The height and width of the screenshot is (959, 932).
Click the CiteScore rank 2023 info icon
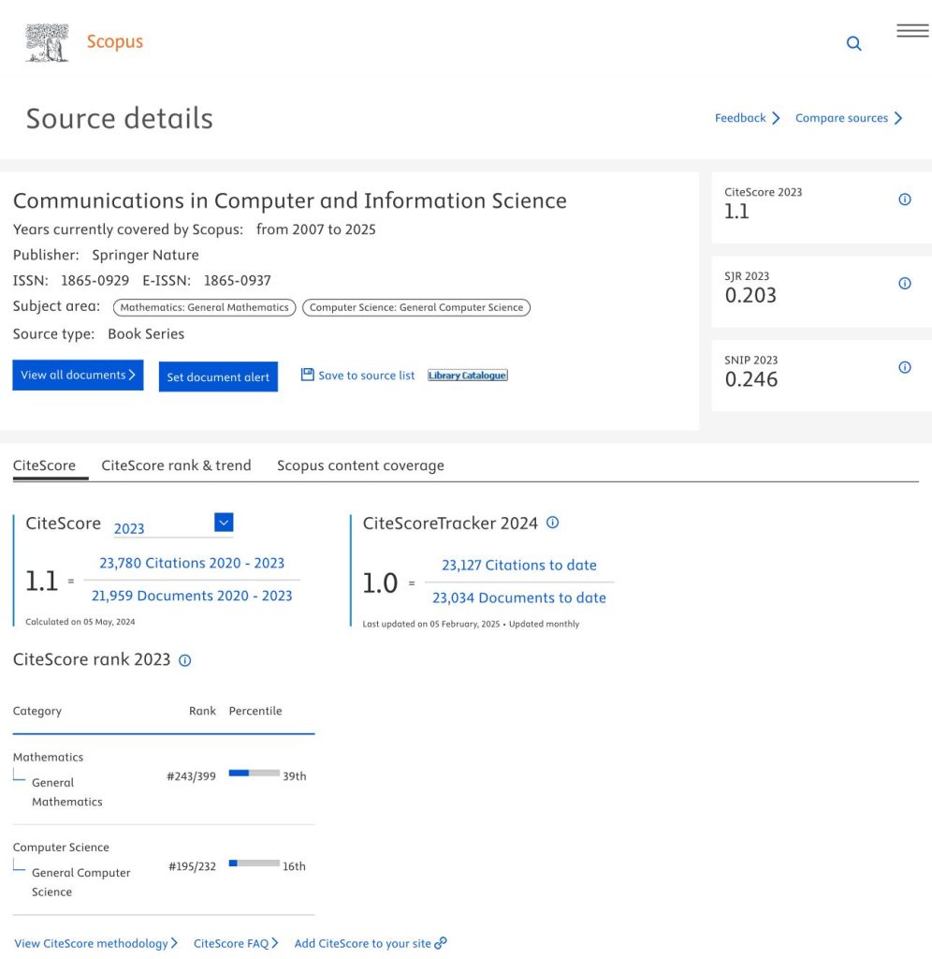pyautogui.click(x=184, y=660)
